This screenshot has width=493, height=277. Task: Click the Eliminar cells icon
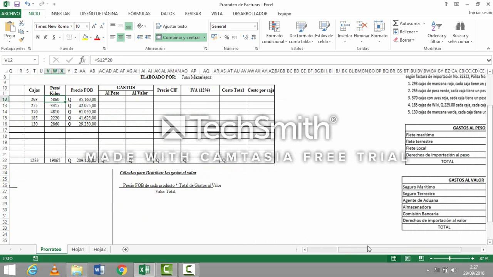click(361, 26)
